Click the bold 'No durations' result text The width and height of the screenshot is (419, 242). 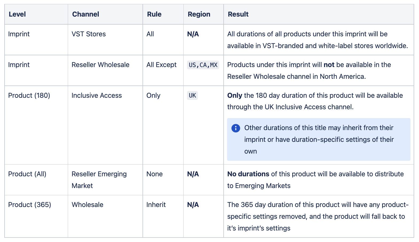(x=248, y=174)
